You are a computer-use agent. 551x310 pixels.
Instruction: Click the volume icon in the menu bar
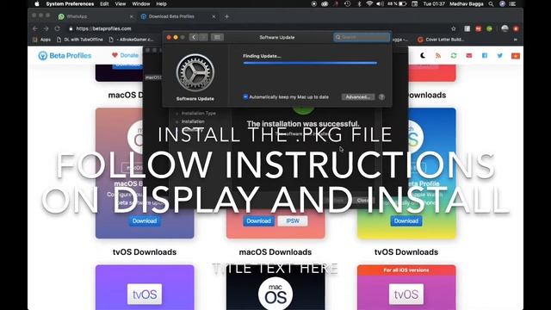tap(380, 3)
